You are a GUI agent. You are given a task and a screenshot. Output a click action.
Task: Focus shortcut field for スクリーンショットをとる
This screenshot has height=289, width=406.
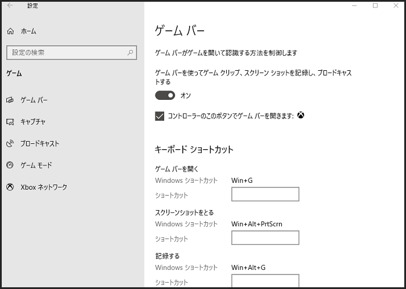(265, 238)
